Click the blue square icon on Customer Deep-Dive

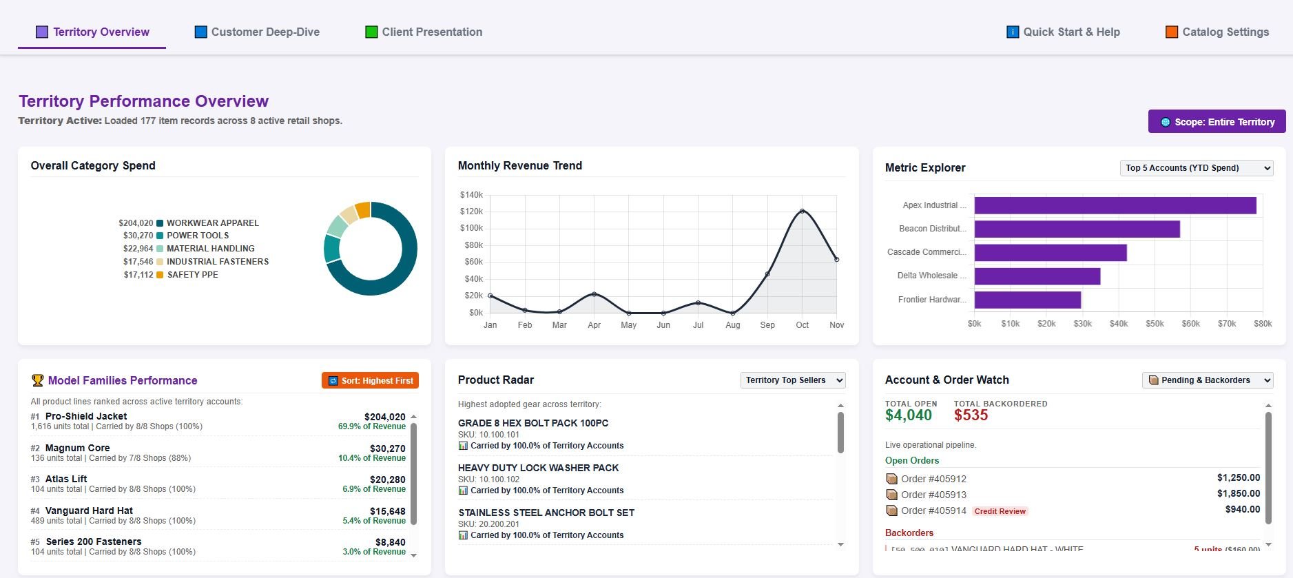coord(200,32)
